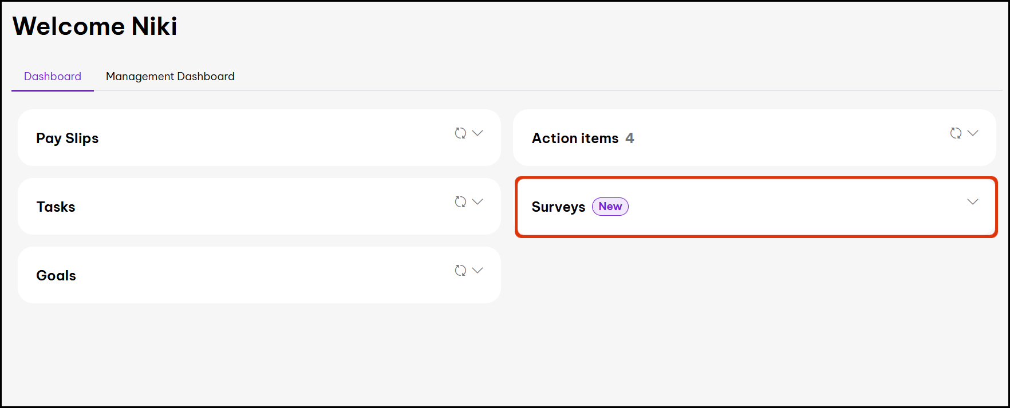This screenshot has height=408, width=1010.
Task: Click the New badge next to Surveys
Action: pyautogui.click(x=610, y=207)
